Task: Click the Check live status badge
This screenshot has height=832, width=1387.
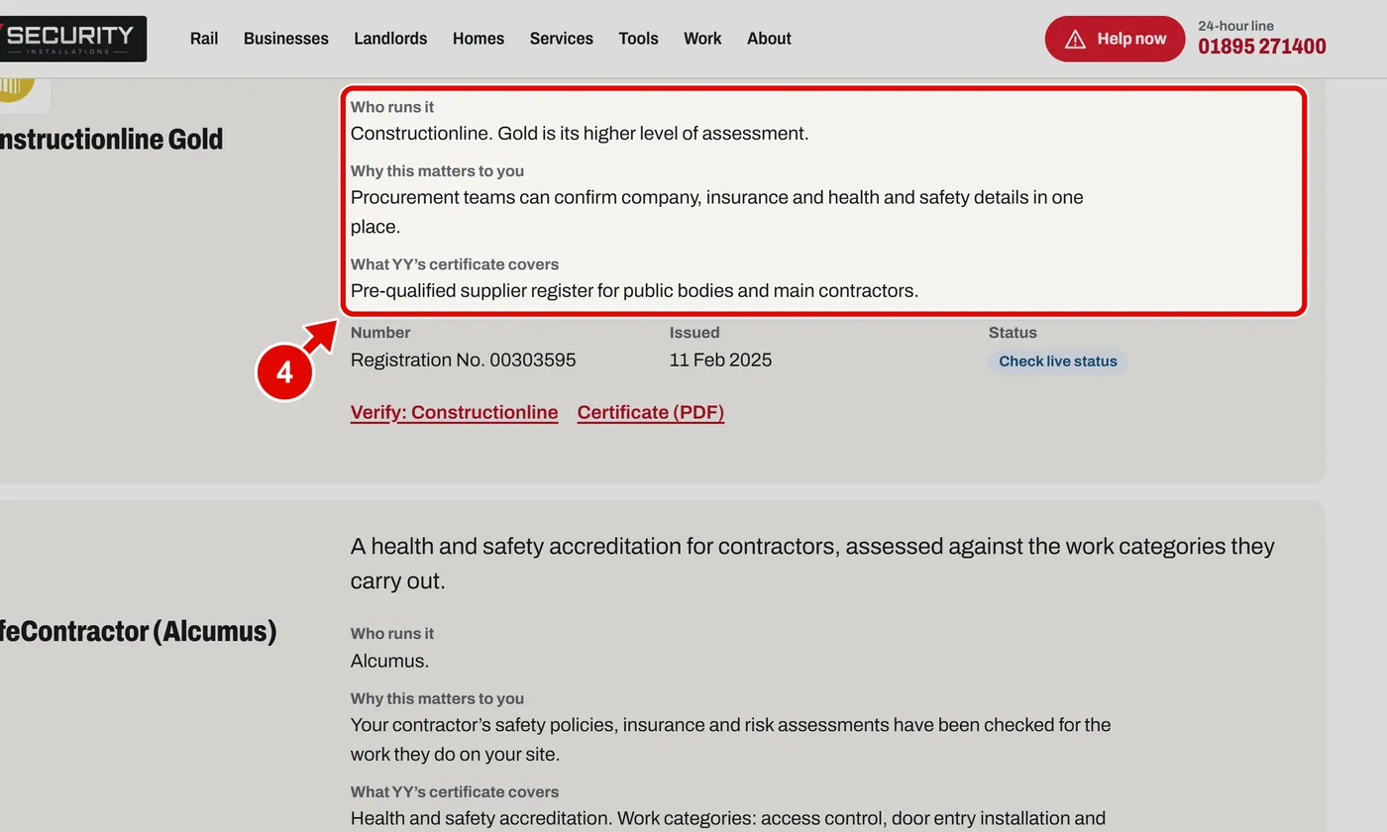Action: [x=1057, y=362]
